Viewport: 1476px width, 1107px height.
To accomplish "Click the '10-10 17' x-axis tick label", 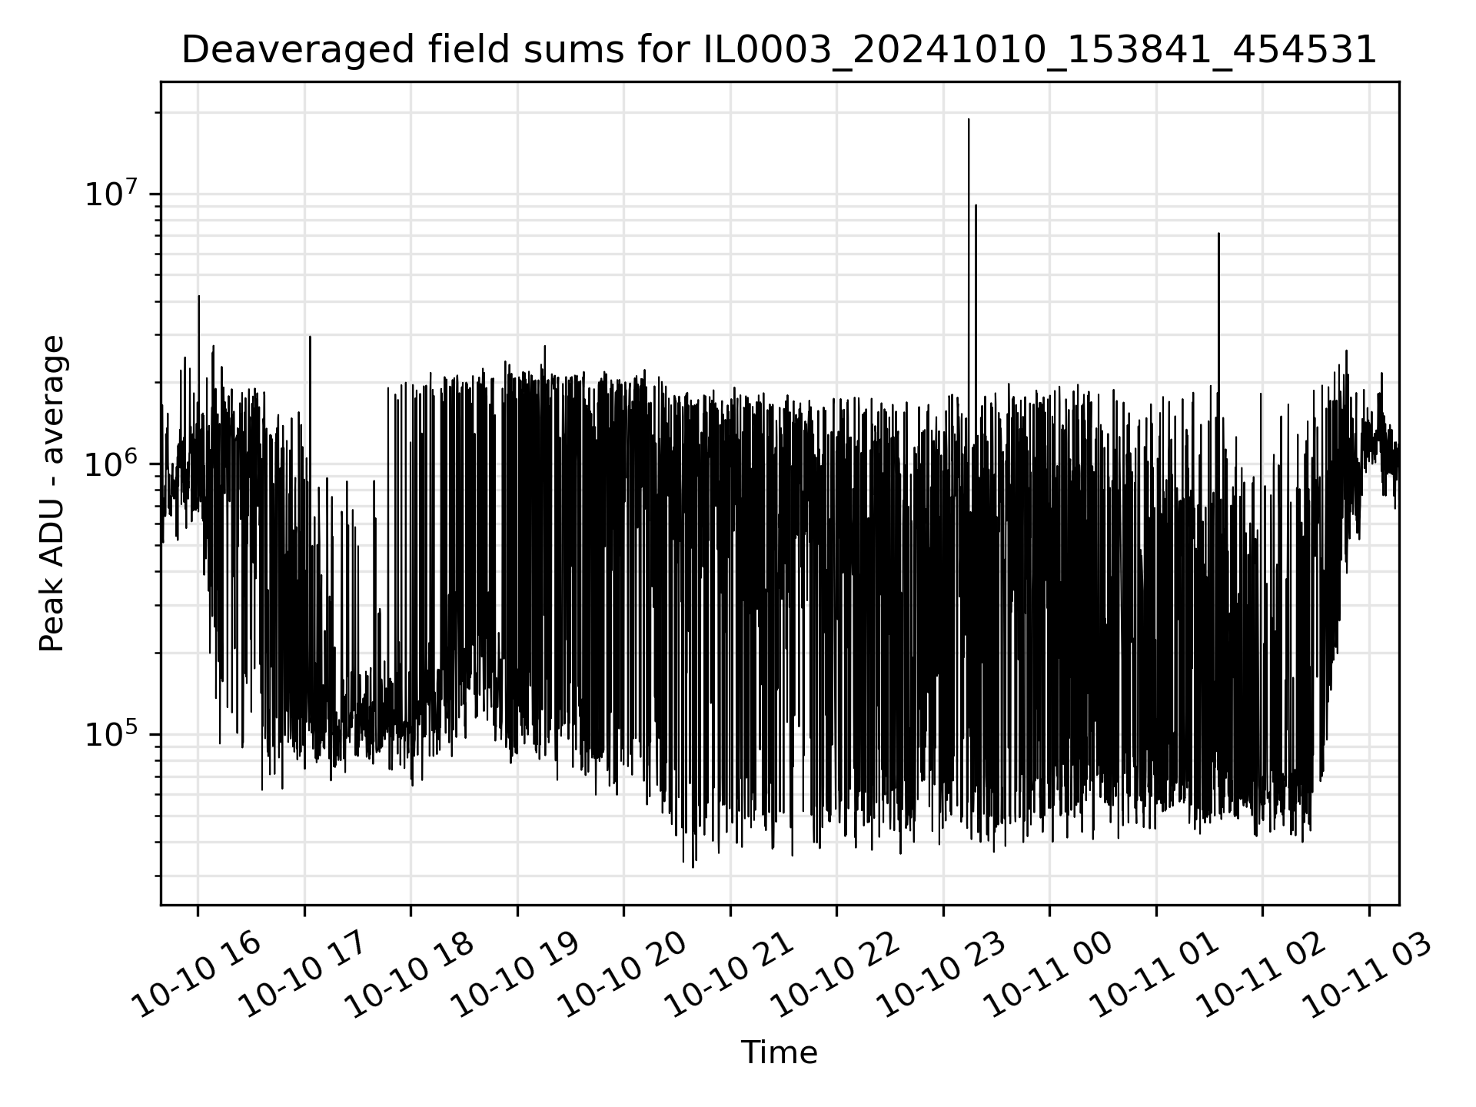I will click(x=303, y=976).
